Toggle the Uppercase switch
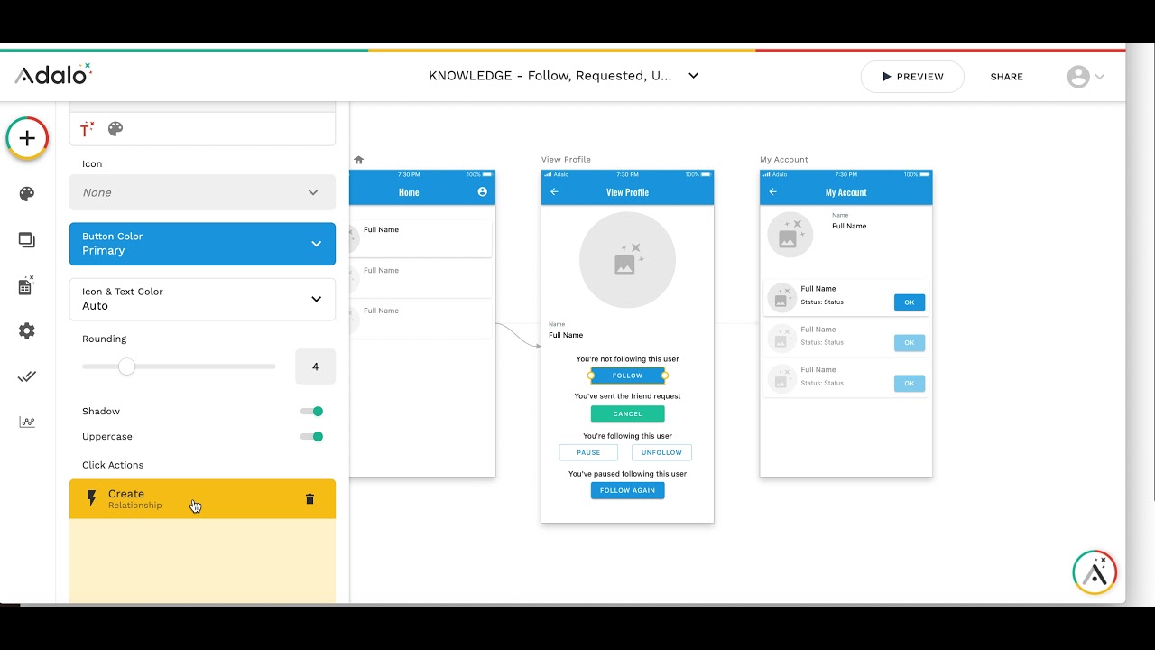 [312, 437]
